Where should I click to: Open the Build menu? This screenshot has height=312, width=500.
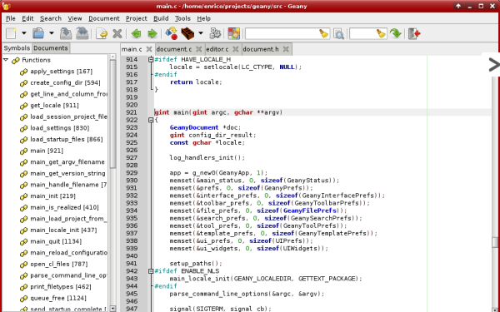161,18
